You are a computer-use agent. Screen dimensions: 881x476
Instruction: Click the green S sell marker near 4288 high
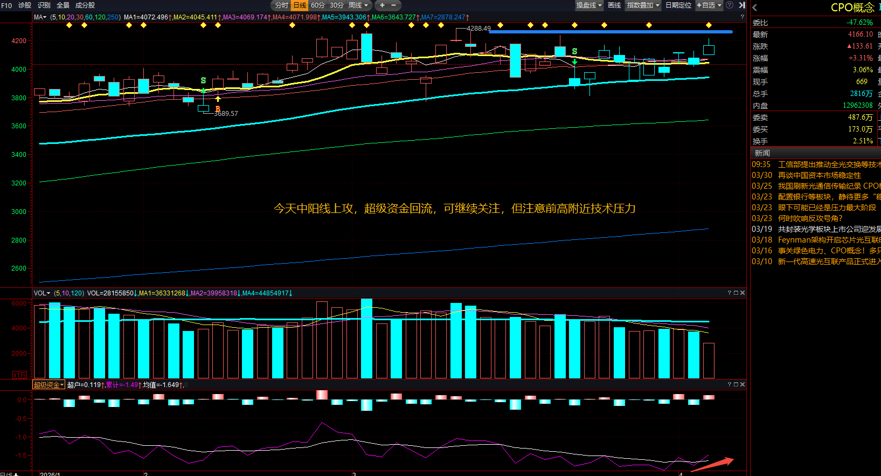pyautogui.click(x=574, y=52)
